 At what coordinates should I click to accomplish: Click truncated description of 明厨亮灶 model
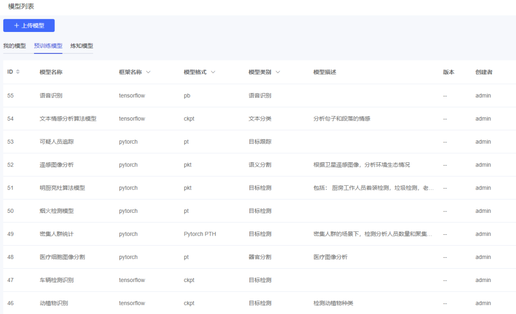373,188
